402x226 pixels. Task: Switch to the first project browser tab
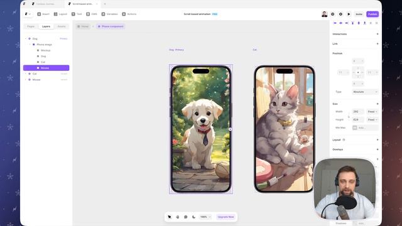point(46,4)
